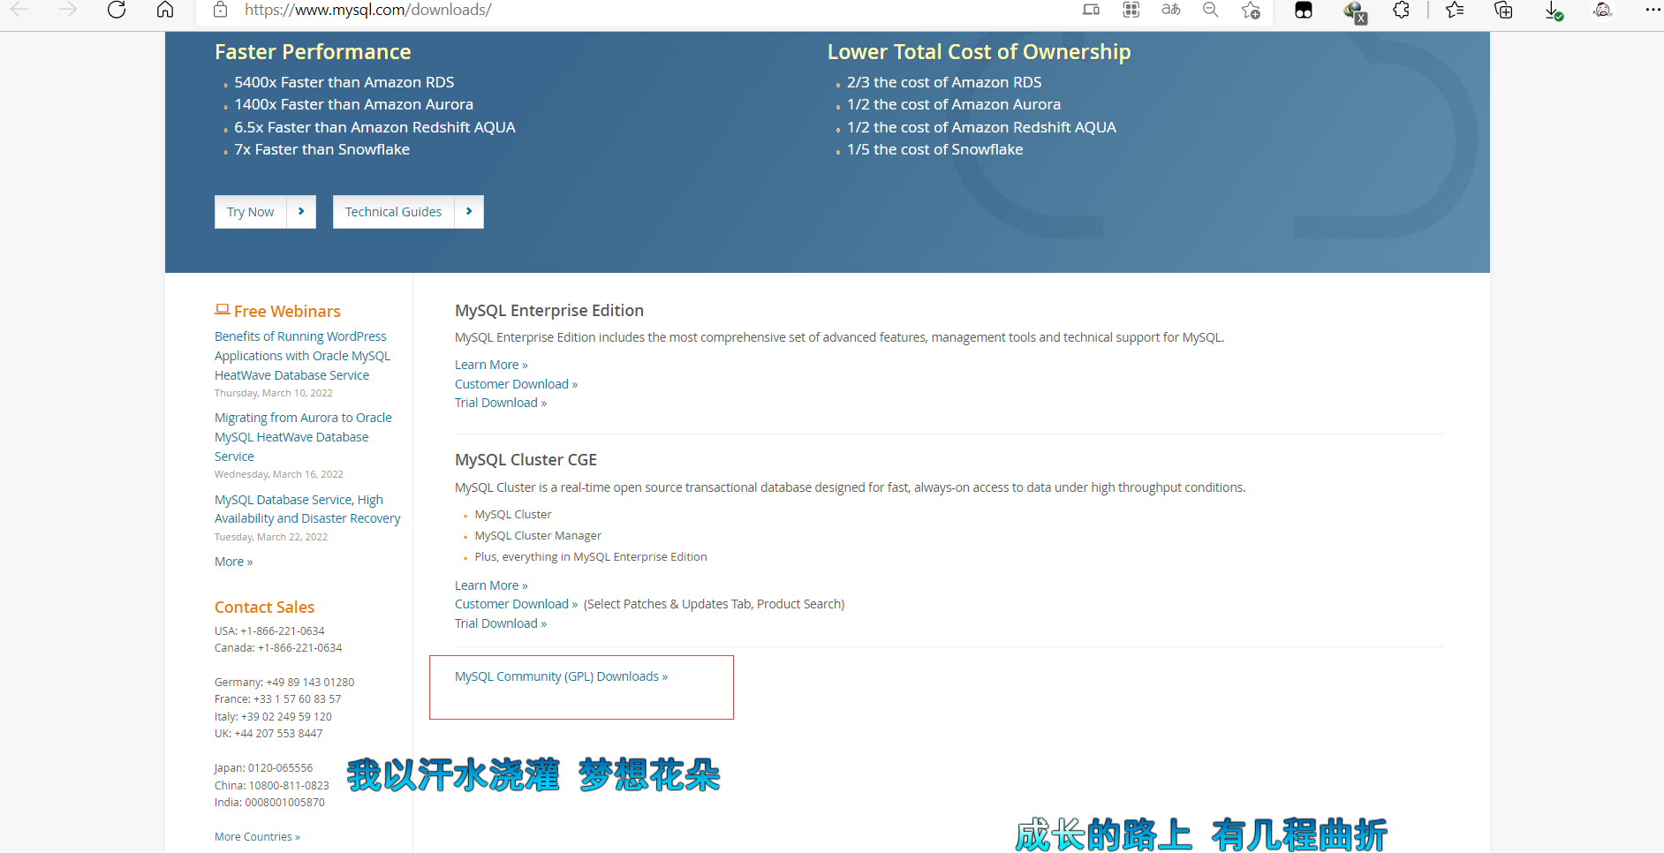
Task: Click 'Plus, everything in MySQL Enterprise Edition' text
Action: click(591, 557)
